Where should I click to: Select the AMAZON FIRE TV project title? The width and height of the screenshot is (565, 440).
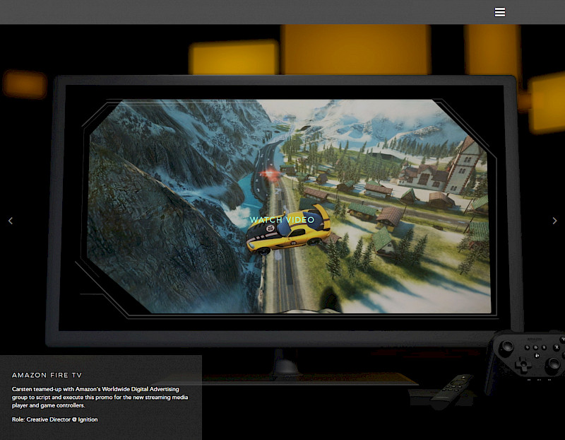coord(47,375)
